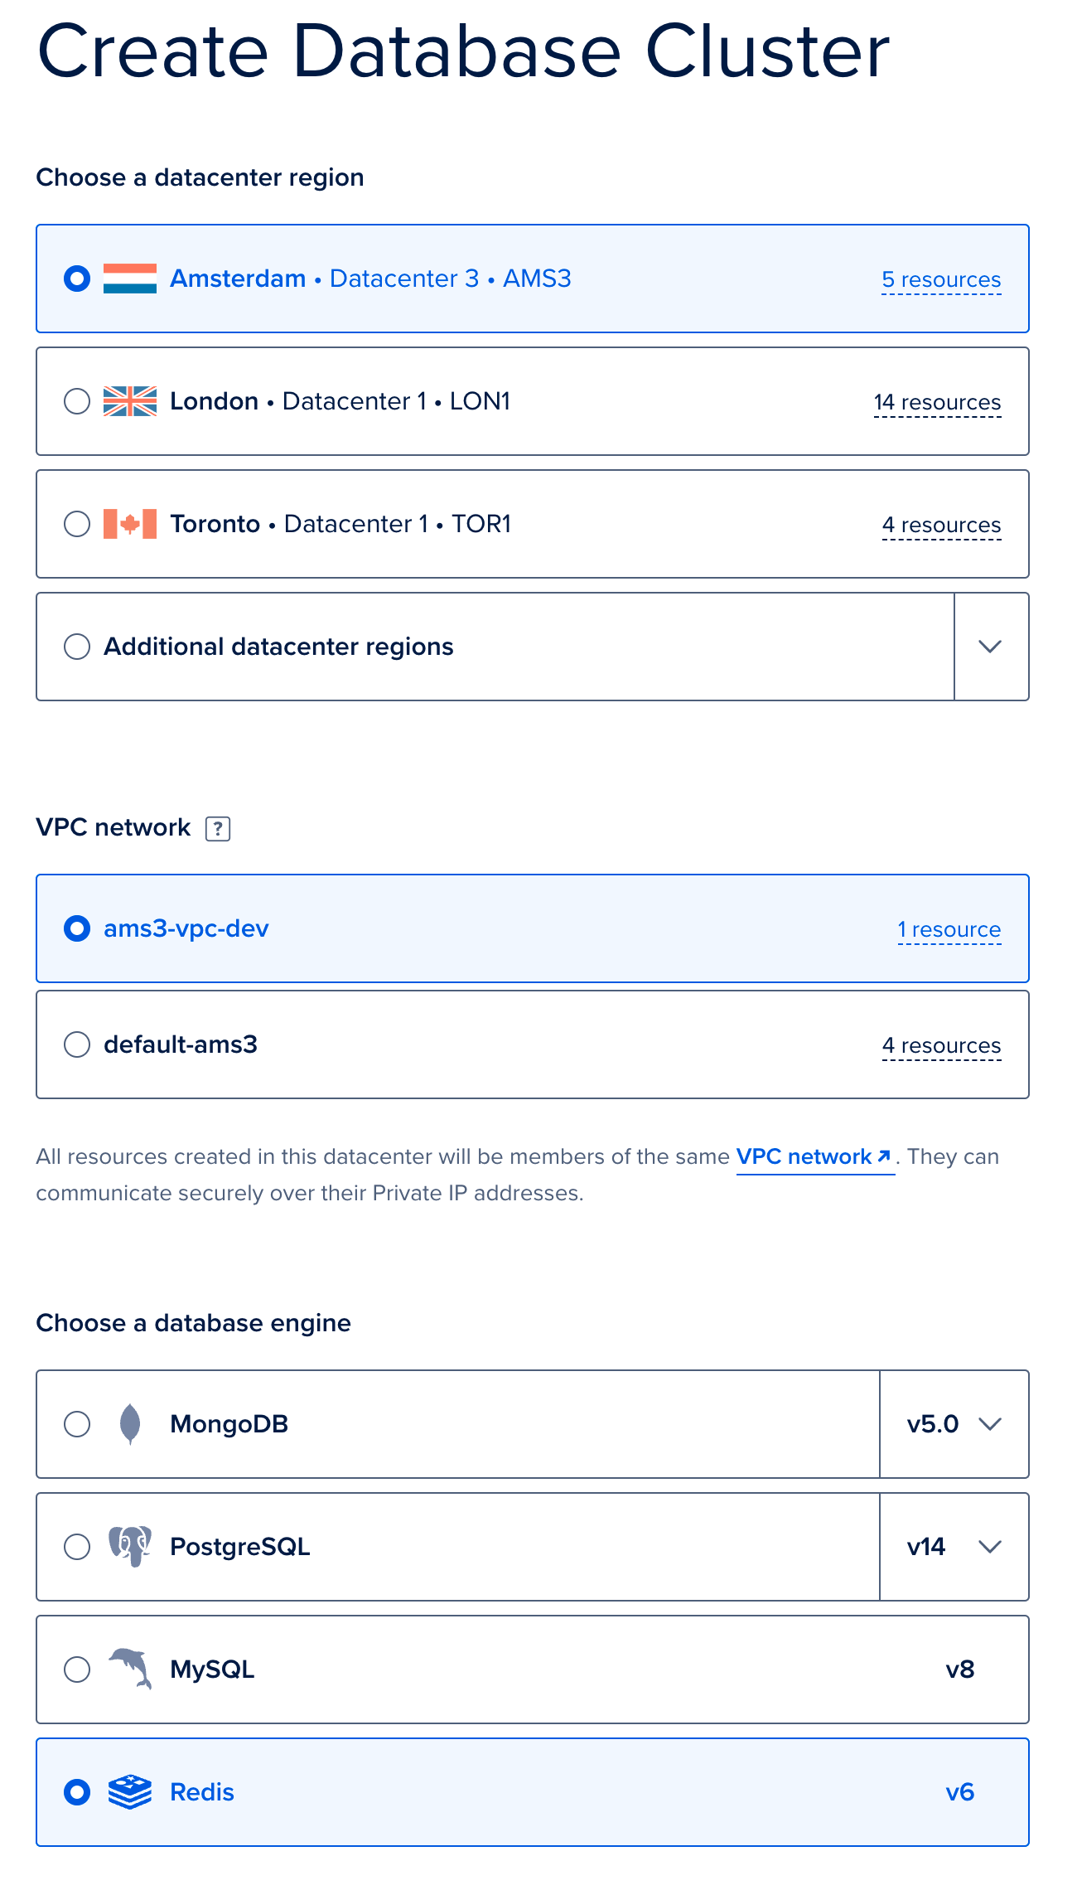This screenshot has height=1890, width=1077.
Task: Choose the default-ams3 VPC radio button
Action: [77, 1044]
